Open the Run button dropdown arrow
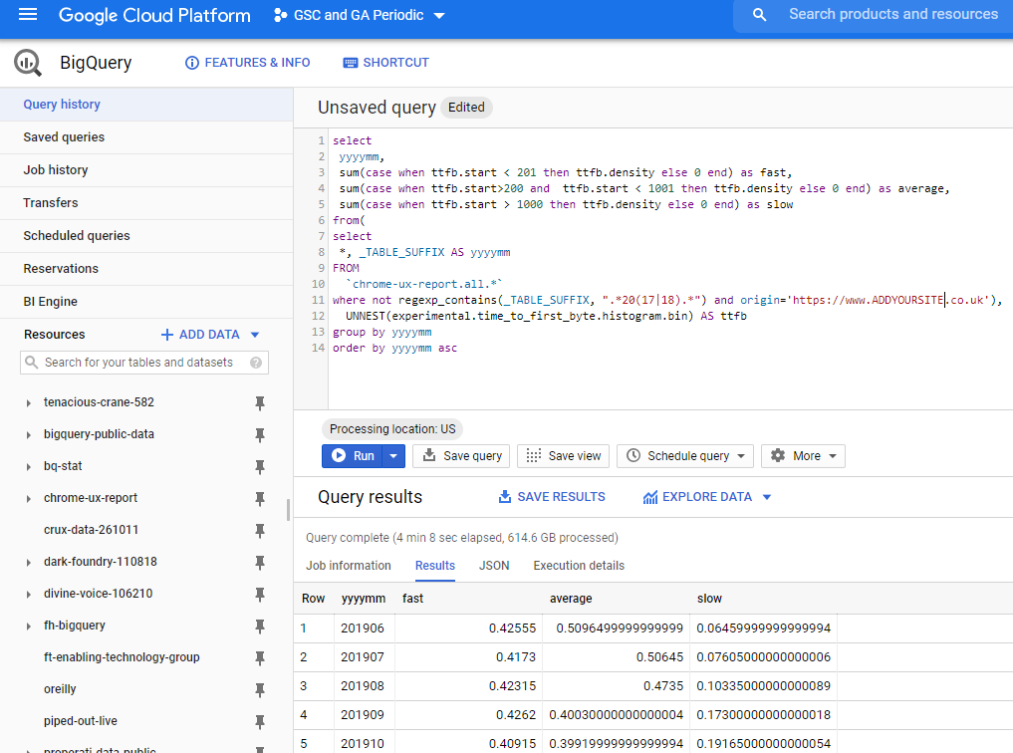Viewport: 1013px width, 753px height. 393,455
